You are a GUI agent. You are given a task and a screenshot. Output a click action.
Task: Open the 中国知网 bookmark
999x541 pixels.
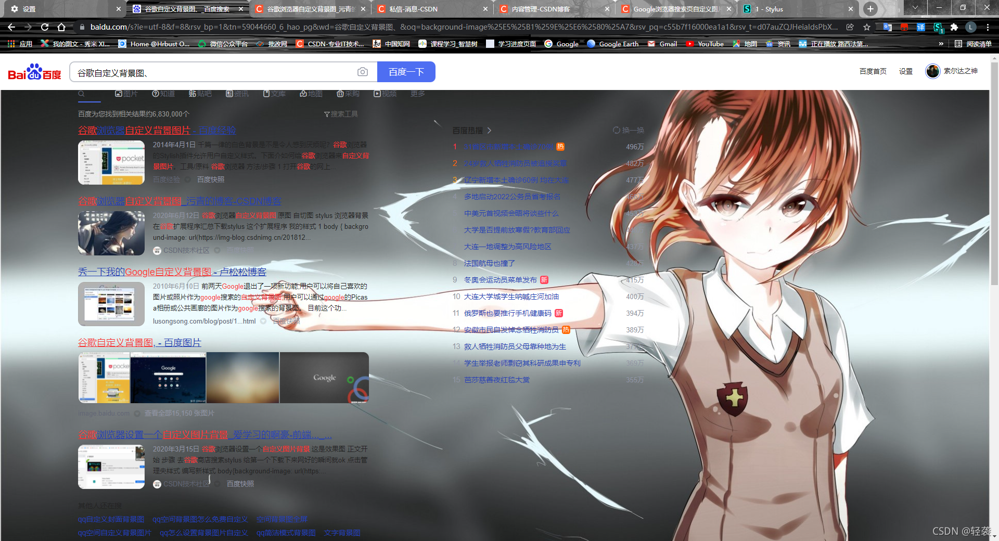coord(391,44)
